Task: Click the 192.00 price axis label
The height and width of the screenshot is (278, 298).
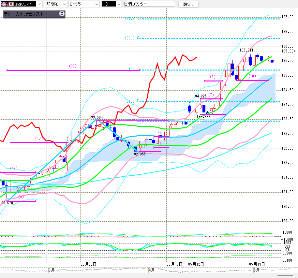Action: click(x=287, y=163)
